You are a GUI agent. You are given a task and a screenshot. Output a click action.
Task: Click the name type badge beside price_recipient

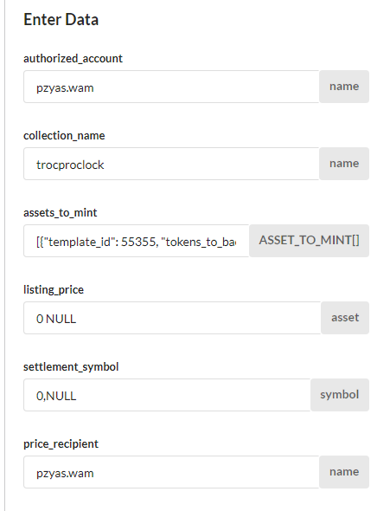point(344,472)
